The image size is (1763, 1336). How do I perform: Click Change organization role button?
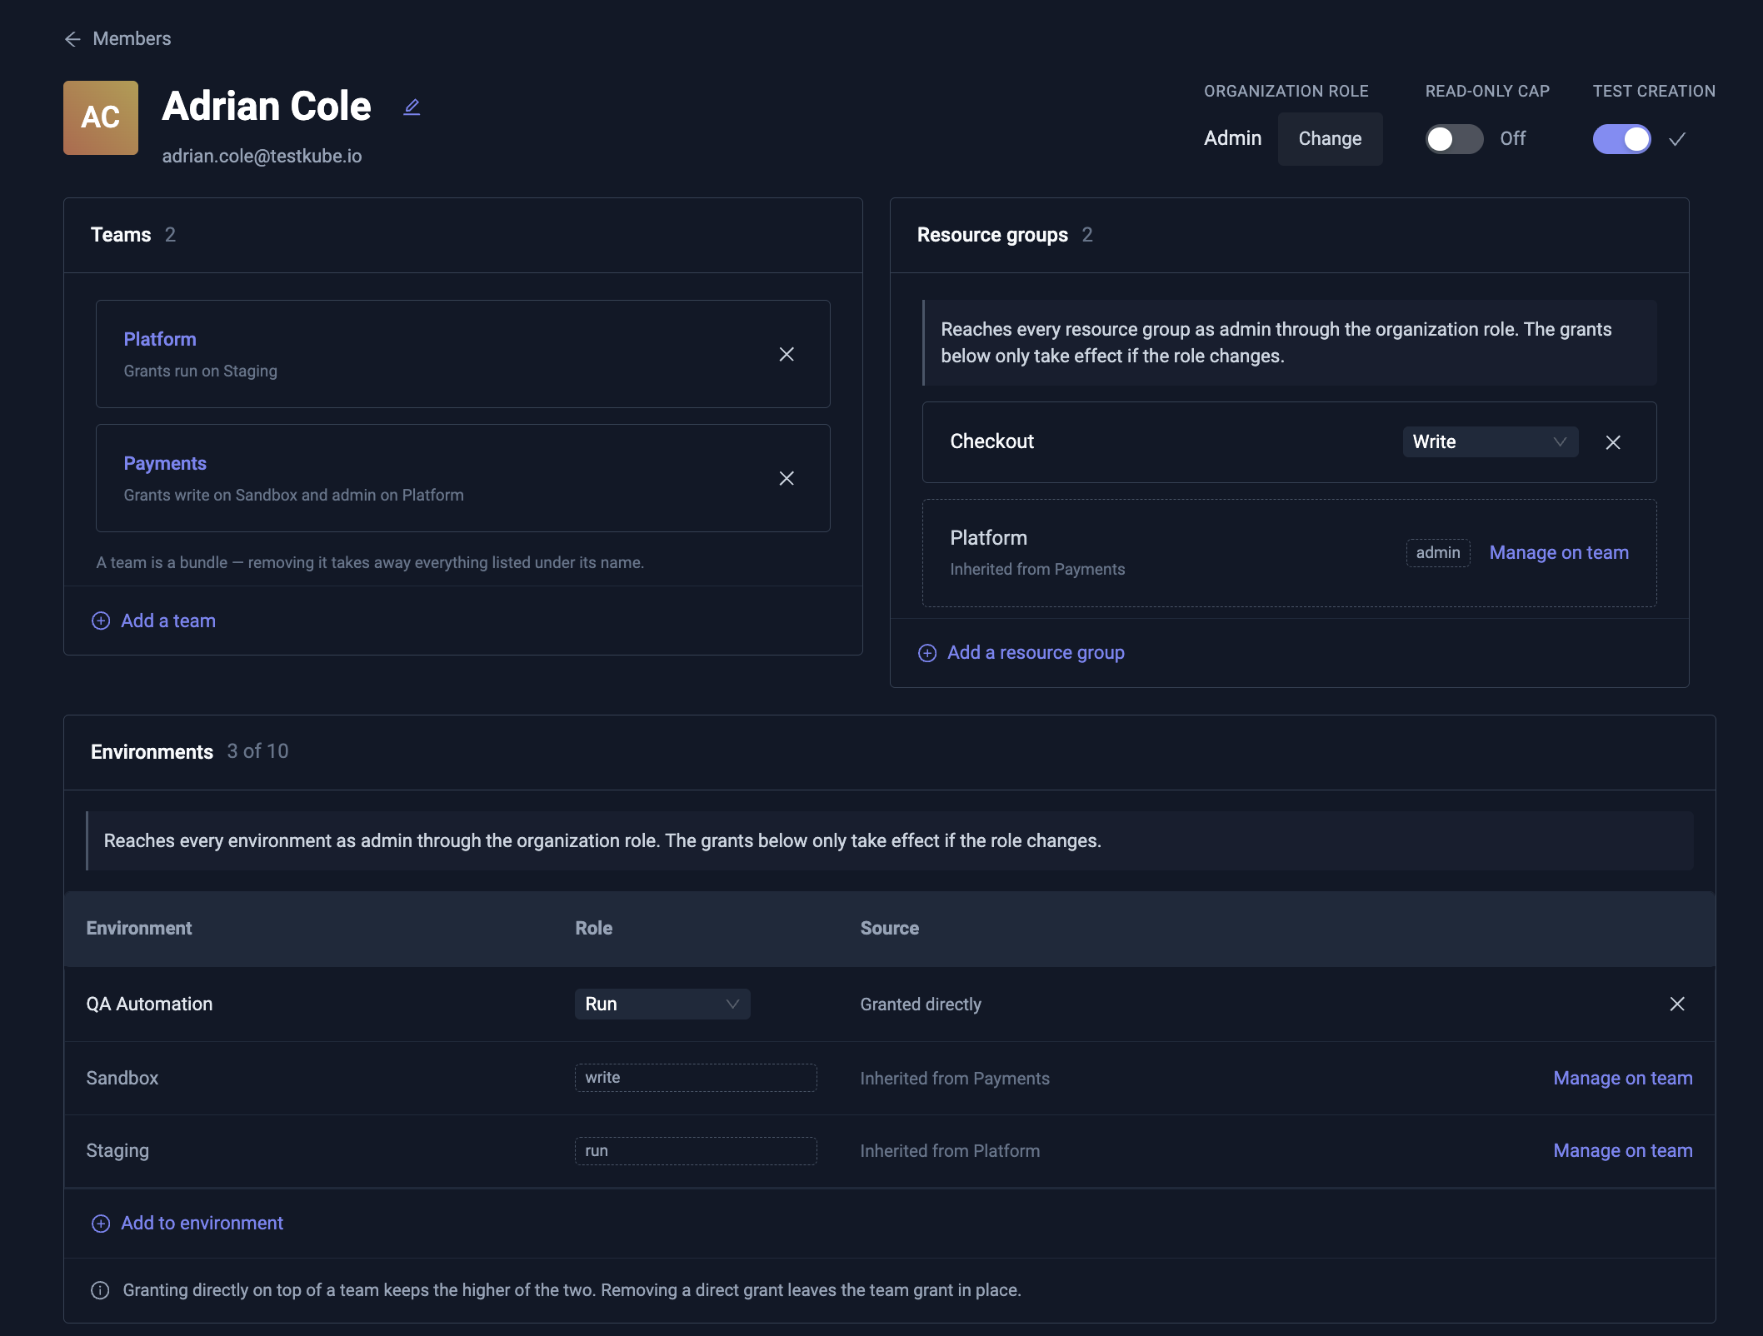1330,139
